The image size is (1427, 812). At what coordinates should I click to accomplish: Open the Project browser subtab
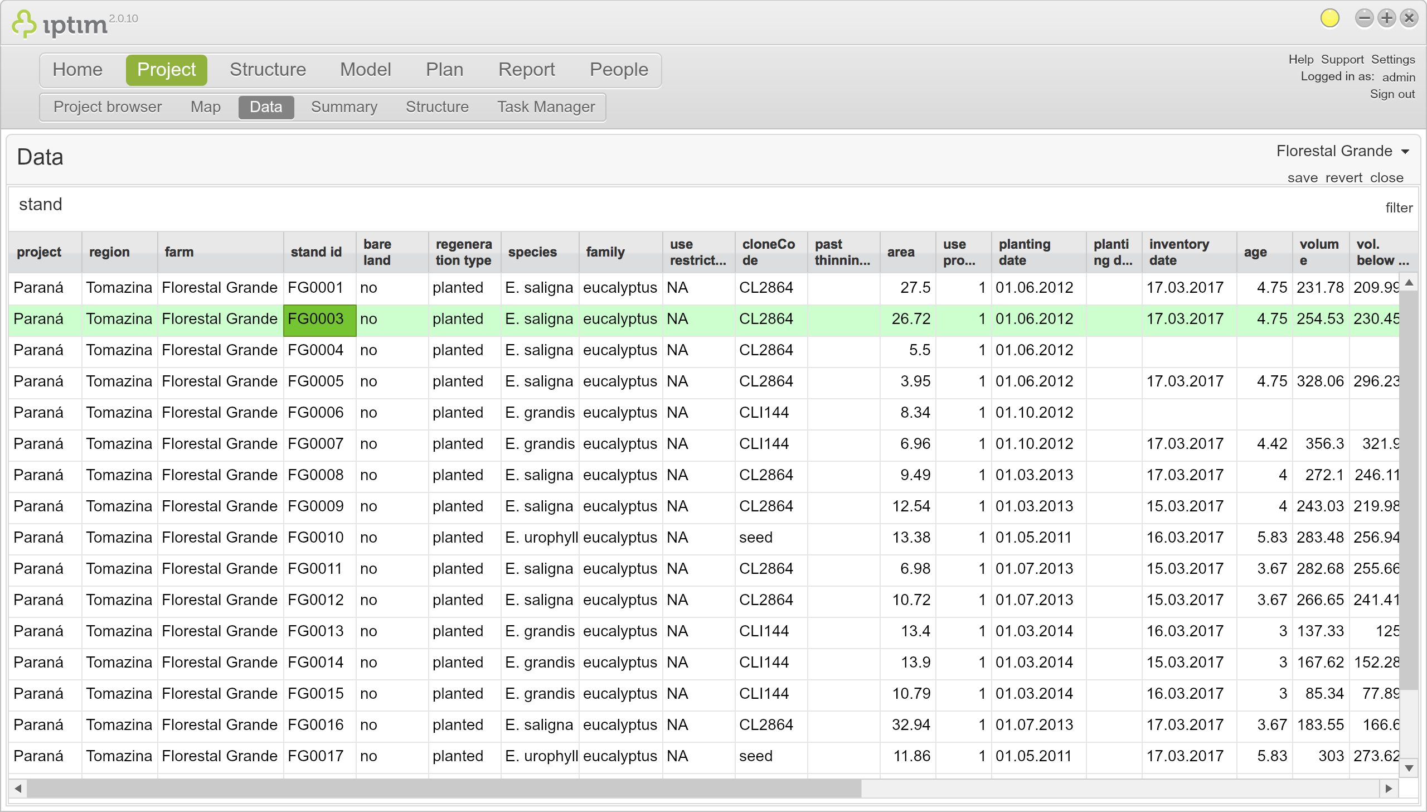point(108,107)
